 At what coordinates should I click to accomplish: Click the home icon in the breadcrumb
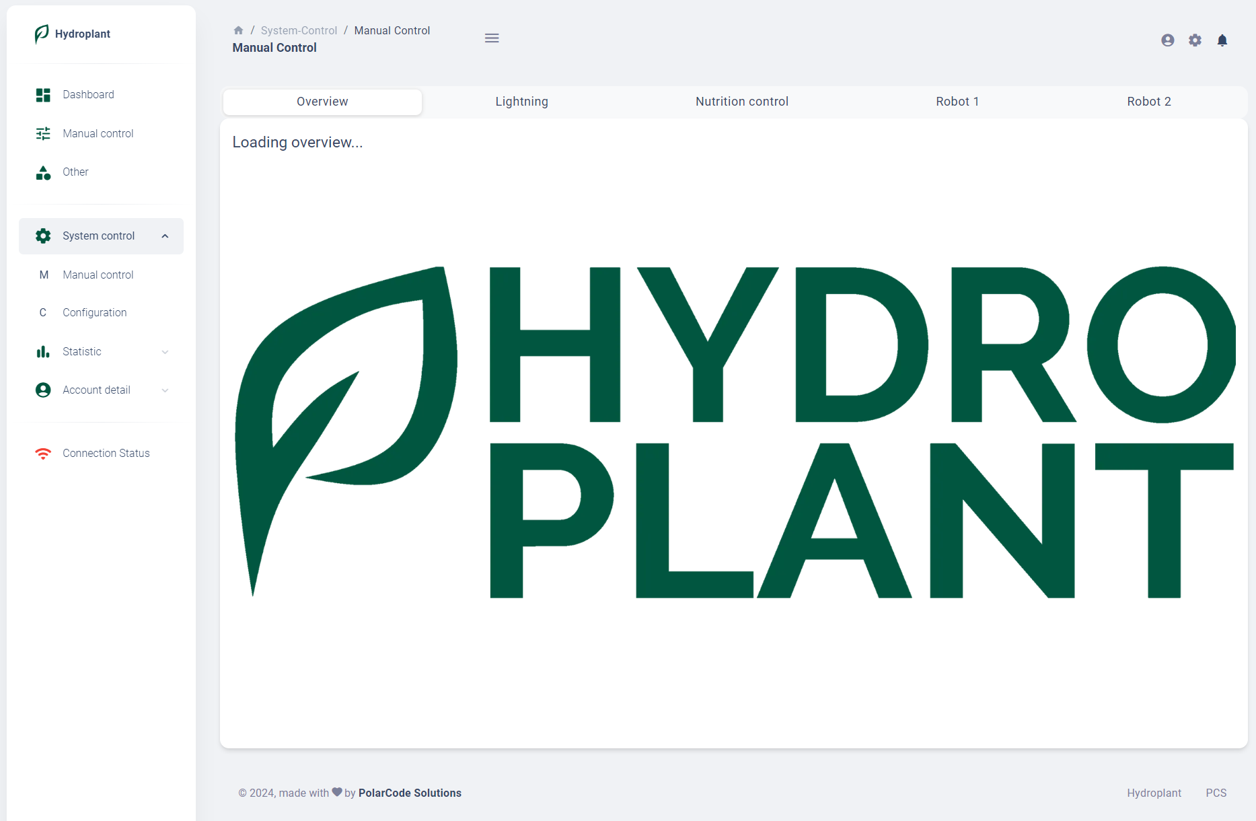click(x=238, y=30)
